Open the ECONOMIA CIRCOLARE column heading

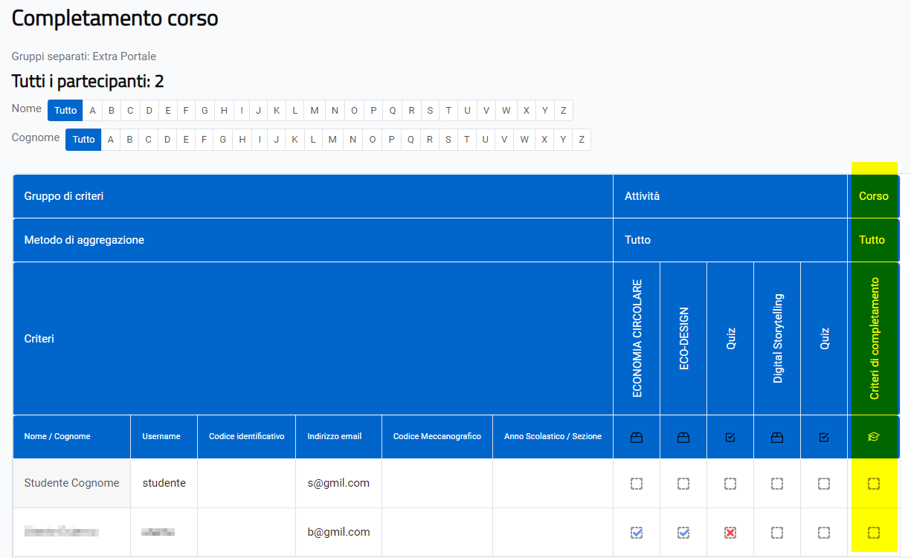637,338
